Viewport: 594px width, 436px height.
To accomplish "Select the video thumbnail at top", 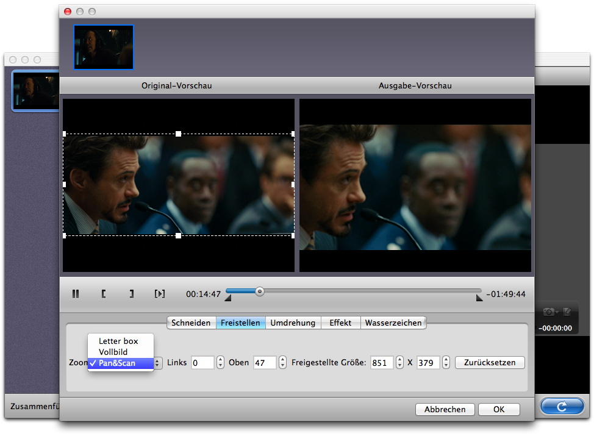I will [x=104, y=47].
